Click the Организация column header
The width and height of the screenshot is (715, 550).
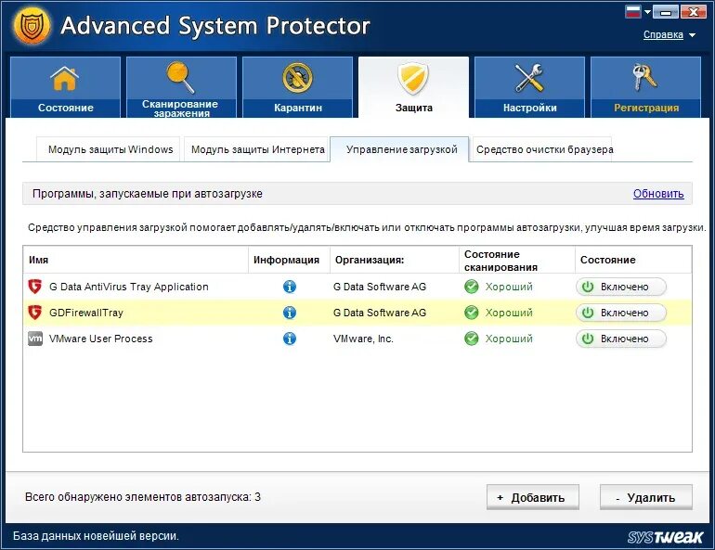pos(395,260)
